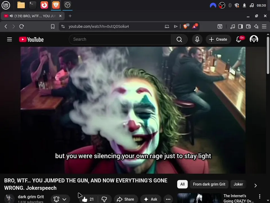Viewport: 270px width, 203px height.
Task: Click the Share button
Action: click(126, 199)
